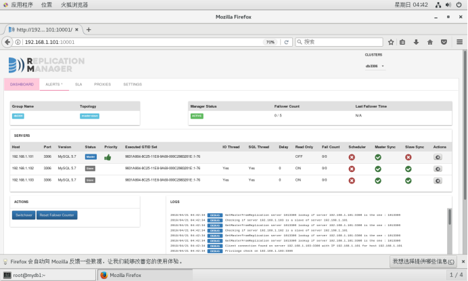This screenshot has height=281, width=468.
Task: Click Master Sync check for 192.168.1.101
Action: click(x=378, y=157)
